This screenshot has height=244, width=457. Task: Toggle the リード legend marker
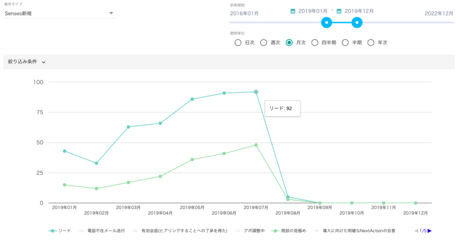coord(53,231)
